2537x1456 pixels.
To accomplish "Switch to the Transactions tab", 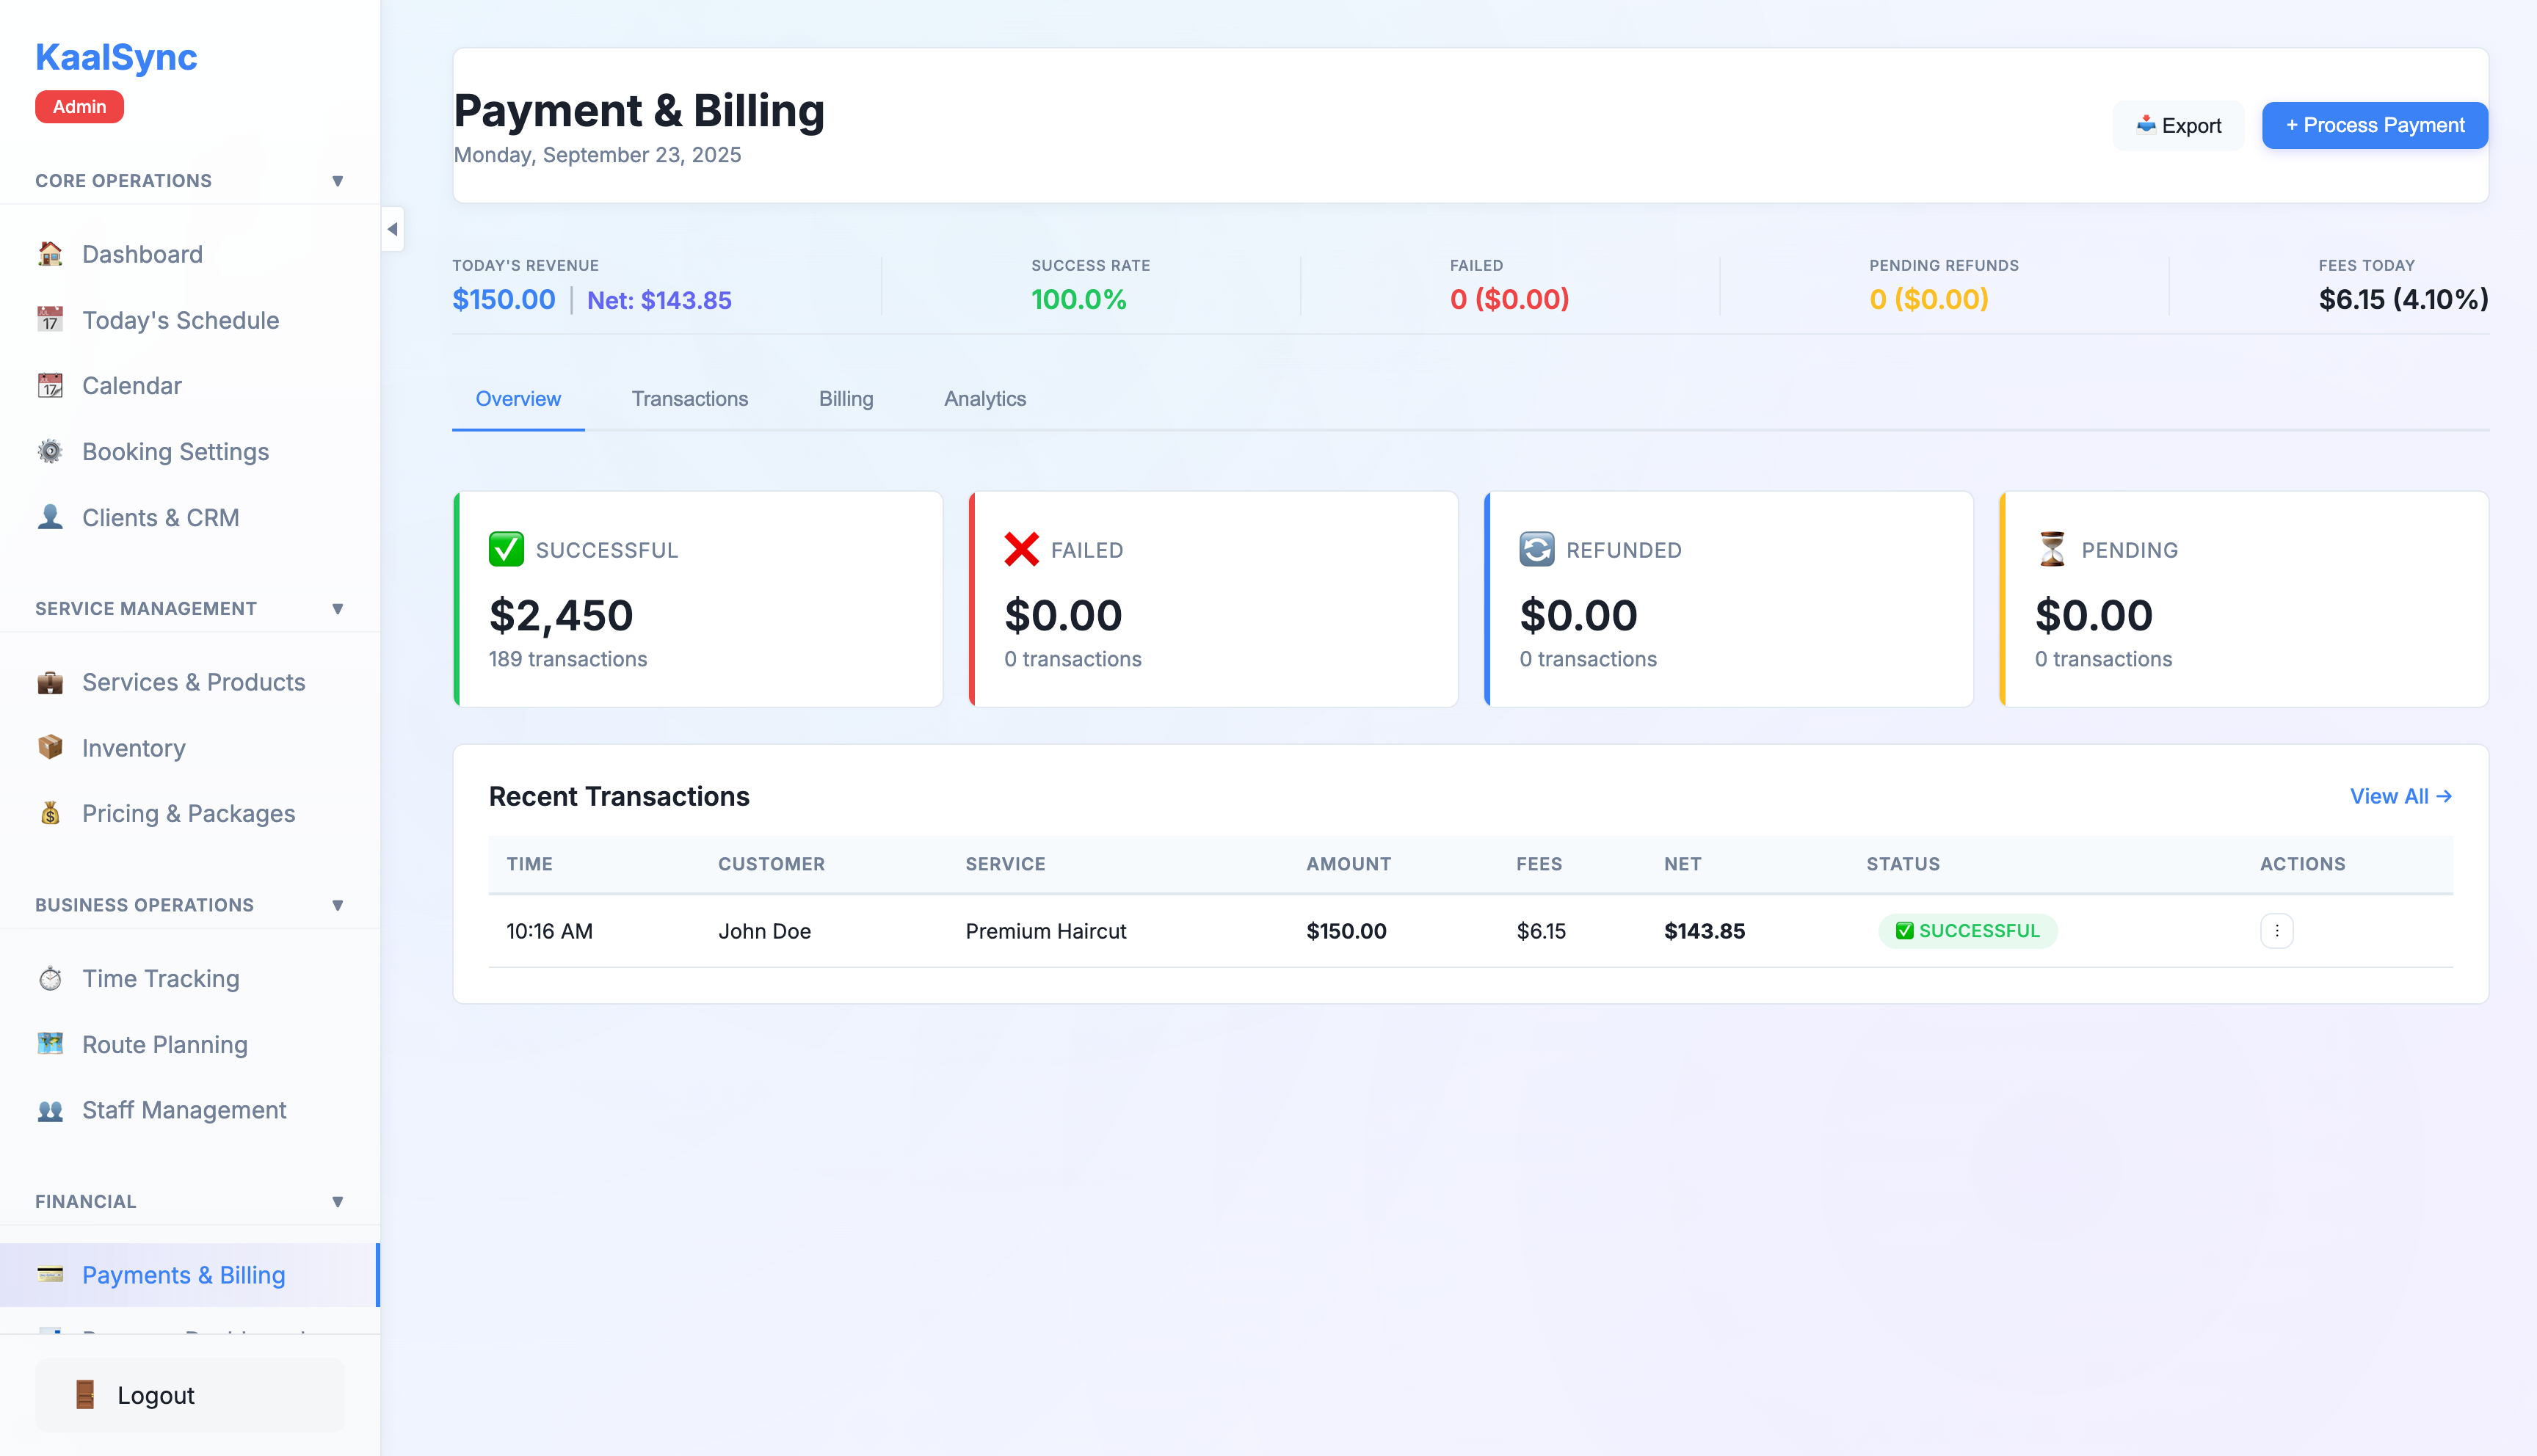I will coord(690,398).
